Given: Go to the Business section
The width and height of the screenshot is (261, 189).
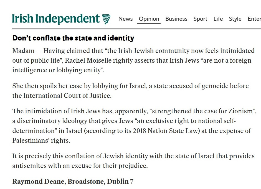Looking at the screenshot, I should point(176,19).
